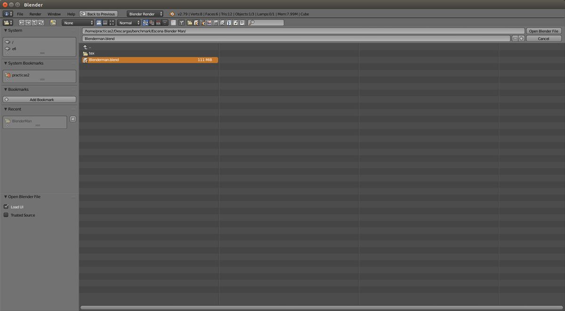Click Open Blender File button
565x311 pixels.
543,31
